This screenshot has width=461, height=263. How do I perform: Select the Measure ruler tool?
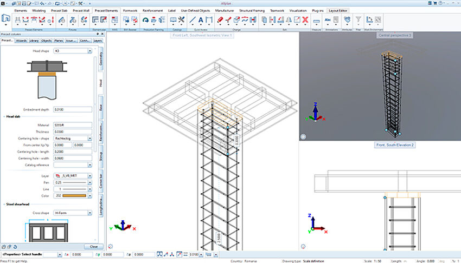click(315, 21)
